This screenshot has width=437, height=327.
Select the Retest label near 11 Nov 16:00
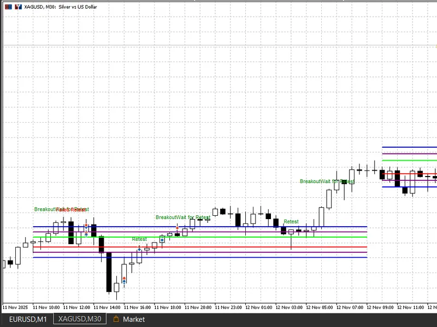[139, 239]
